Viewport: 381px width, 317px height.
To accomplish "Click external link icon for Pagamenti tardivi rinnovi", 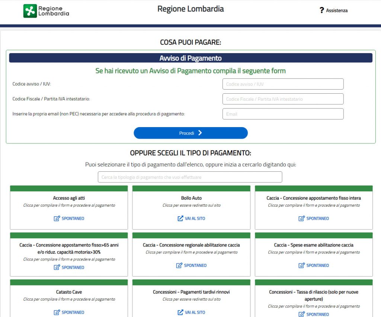I will coord(180,312).
